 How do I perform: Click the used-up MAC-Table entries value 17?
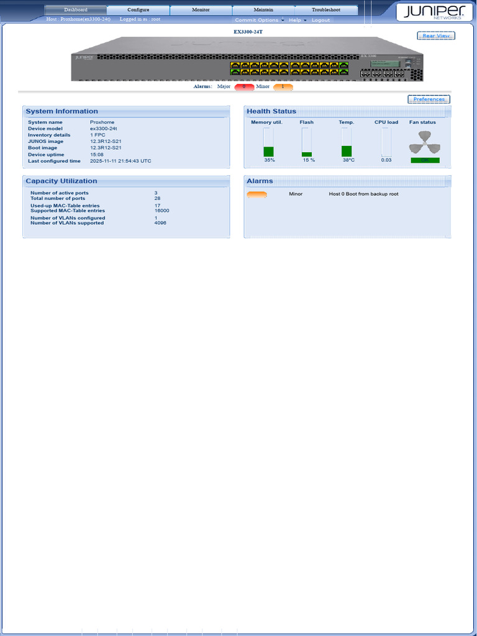[157, 206]
